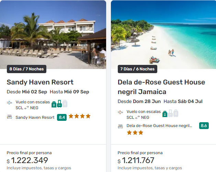
Task: Open the Sandy Haven Resort package title
Action: point(40,82)
